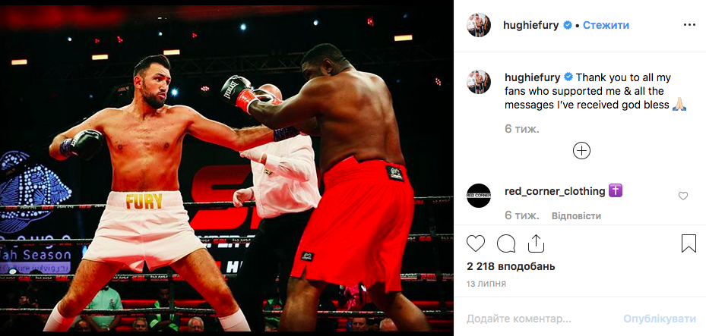This screenshot has width=706, height=336.
Task: Click the hughiefury username in the caption
Action: [x=532, y=77]
